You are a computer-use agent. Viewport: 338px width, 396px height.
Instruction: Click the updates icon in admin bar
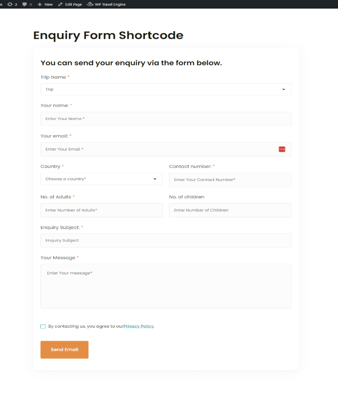[10, 4]
